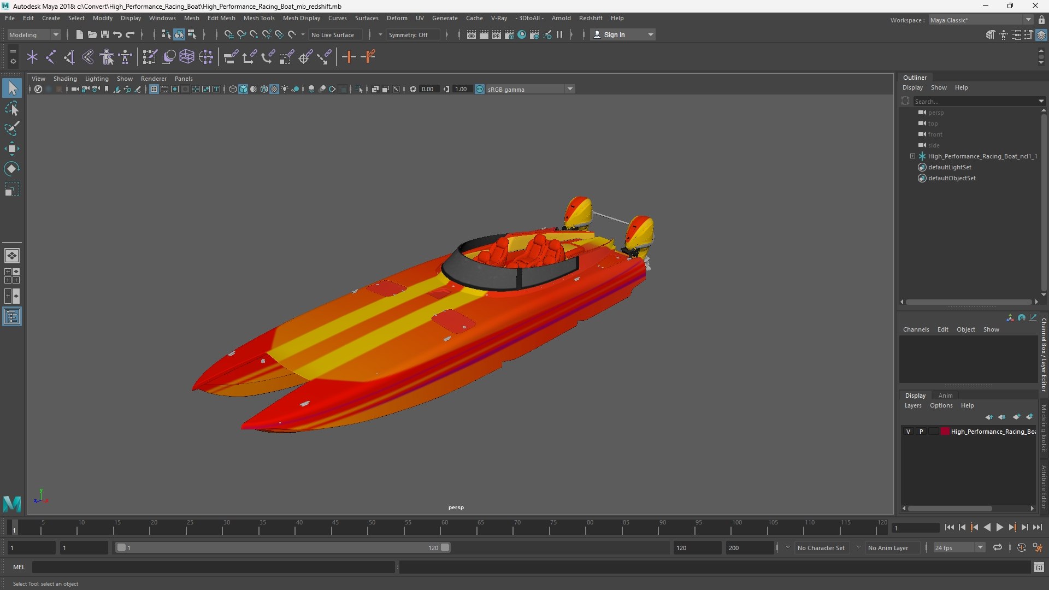Click the lock workspace icon

[1041, 20]
